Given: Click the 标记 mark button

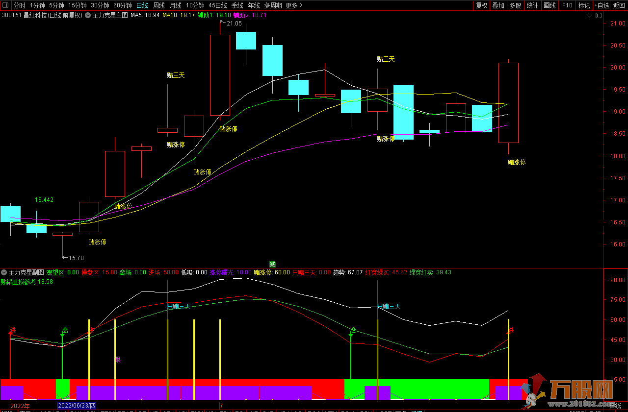Looking at the screenshot, I should coord(584,5).
